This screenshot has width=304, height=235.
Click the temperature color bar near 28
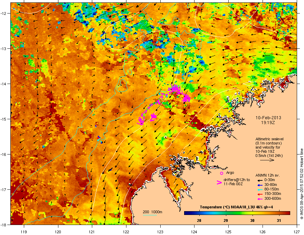click(x=199, y=213)
